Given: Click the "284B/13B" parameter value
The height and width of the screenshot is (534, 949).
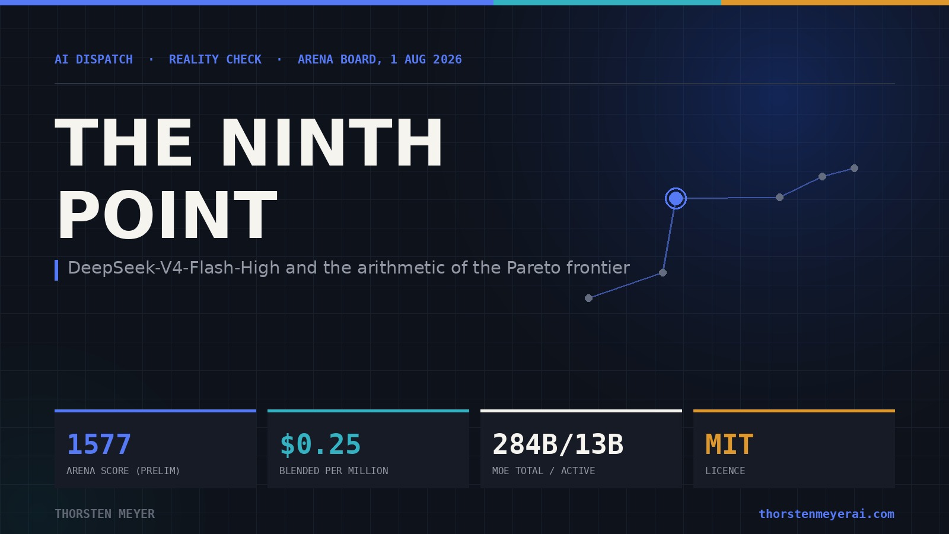Looking at the screenshot, I should tap(558, 444).
